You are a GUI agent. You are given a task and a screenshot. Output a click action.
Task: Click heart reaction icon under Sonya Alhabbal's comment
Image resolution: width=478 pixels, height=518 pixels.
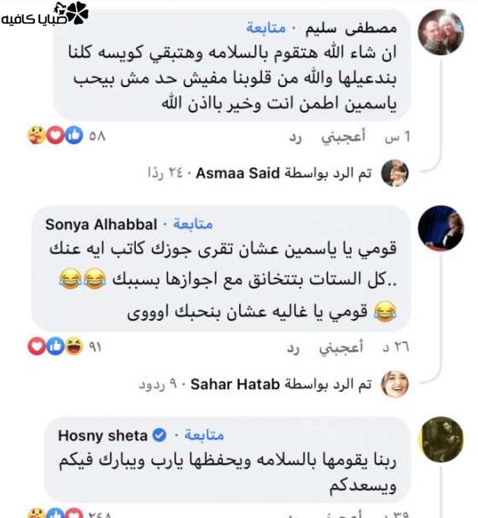[37, 346]
